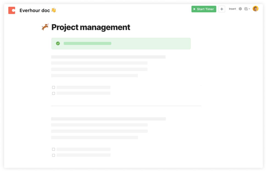Click the play icon inside Start Timer
The width and height of the screenshot is (267, 172).
(195, 9)
